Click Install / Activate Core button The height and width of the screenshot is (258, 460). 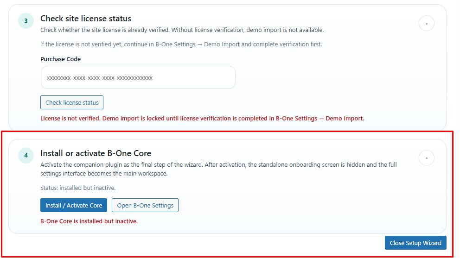[x=74, y=205]
